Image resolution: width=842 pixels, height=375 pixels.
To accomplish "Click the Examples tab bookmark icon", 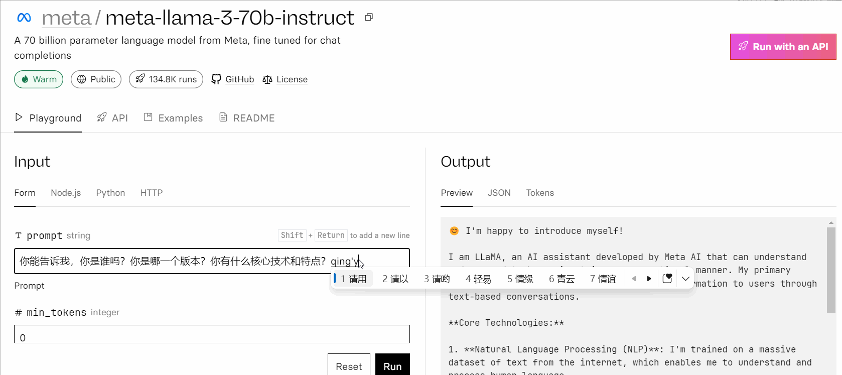I will coord(148,117).
